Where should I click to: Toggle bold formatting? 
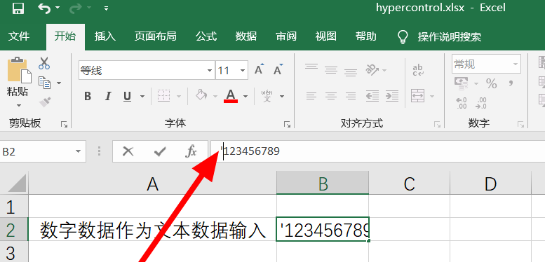[88, 96]
